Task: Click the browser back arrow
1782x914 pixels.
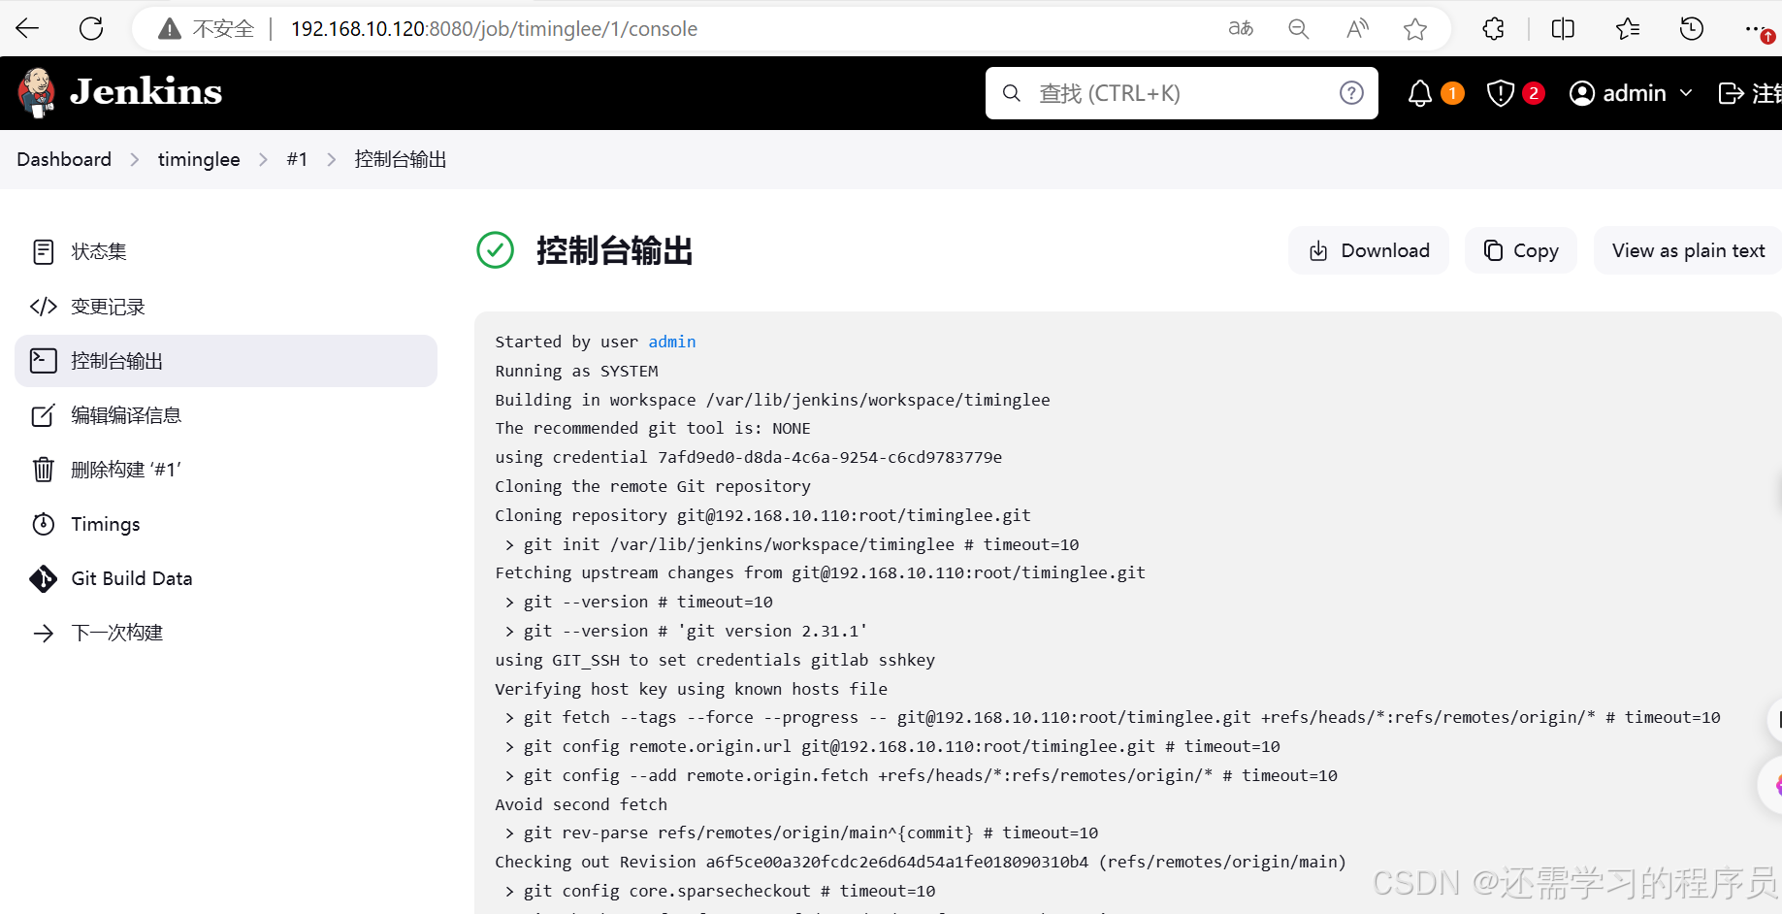Action: [27, 28]
